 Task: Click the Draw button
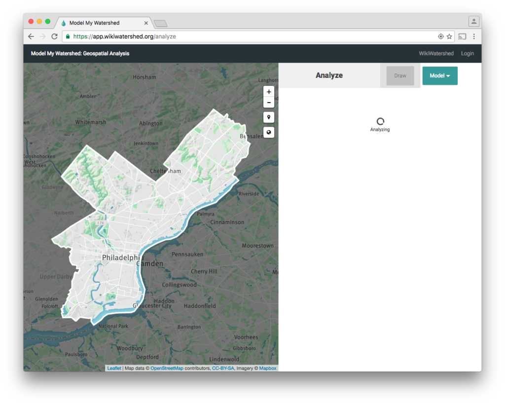[399, 75]
